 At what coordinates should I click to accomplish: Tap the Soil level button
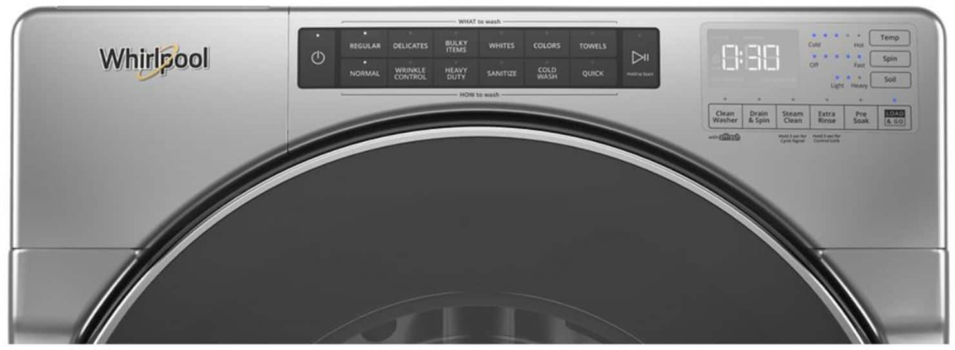pos(890,80)
